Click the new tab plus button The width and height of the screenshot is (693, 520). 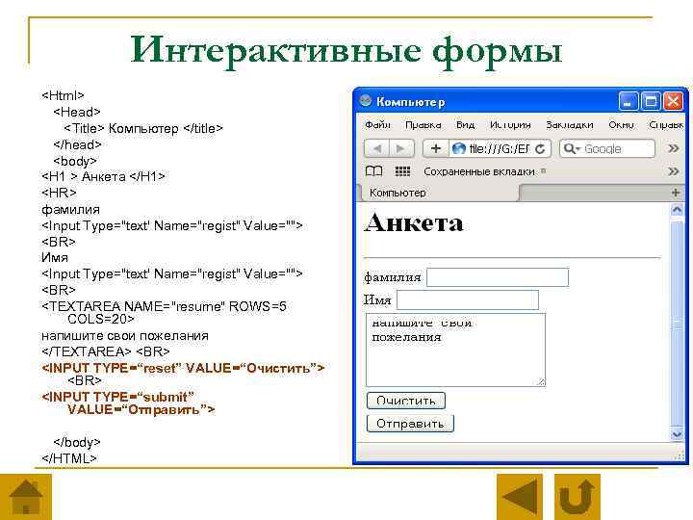tap(676, 193)
